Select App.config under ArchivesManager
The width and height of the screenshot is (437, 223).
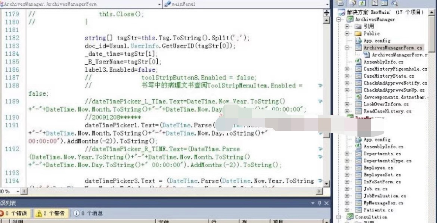pos(377,41)
